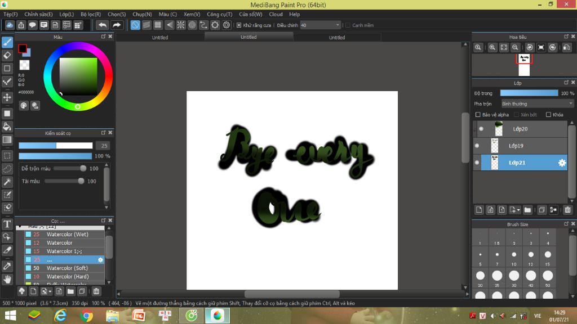This screenshot has width=577, height=324.
Task: Click horizontal canvas scrollbar
Action: [292, 294]
